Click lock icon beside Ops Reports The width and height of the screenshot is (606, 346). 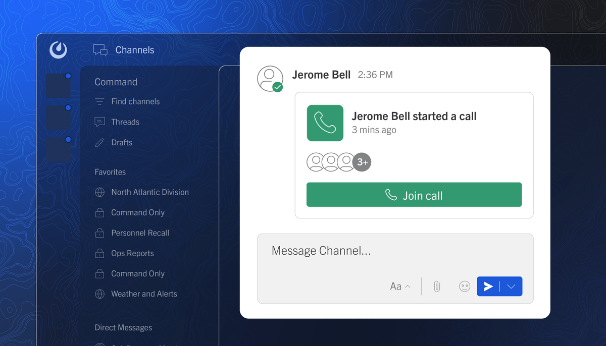[99, 253]
